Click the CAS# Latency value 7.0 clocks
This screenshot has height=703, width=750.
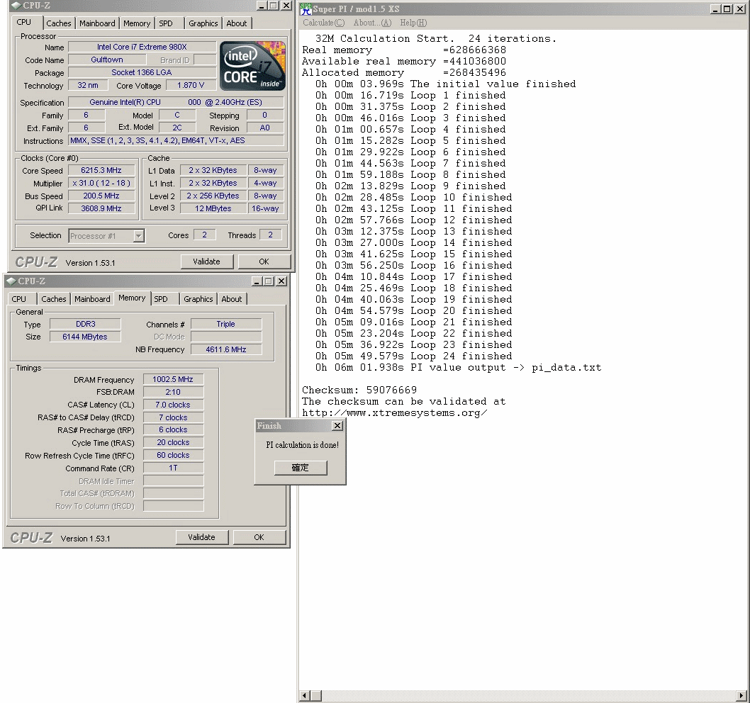(x=173, y=405)
